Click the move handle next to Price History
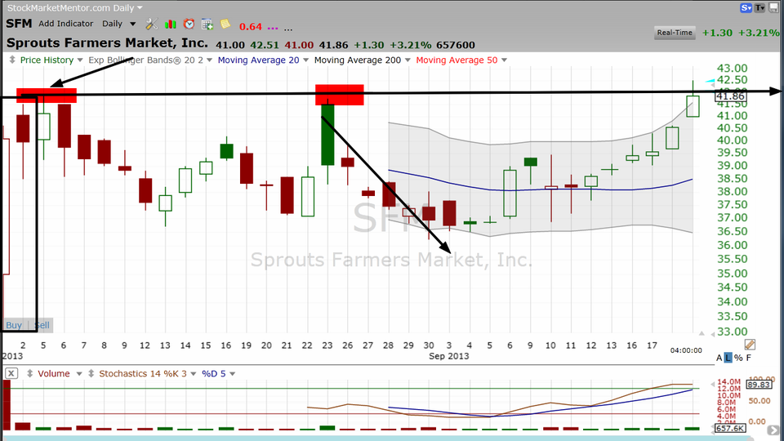The image size is (784, 441). [x=12, y=60]
